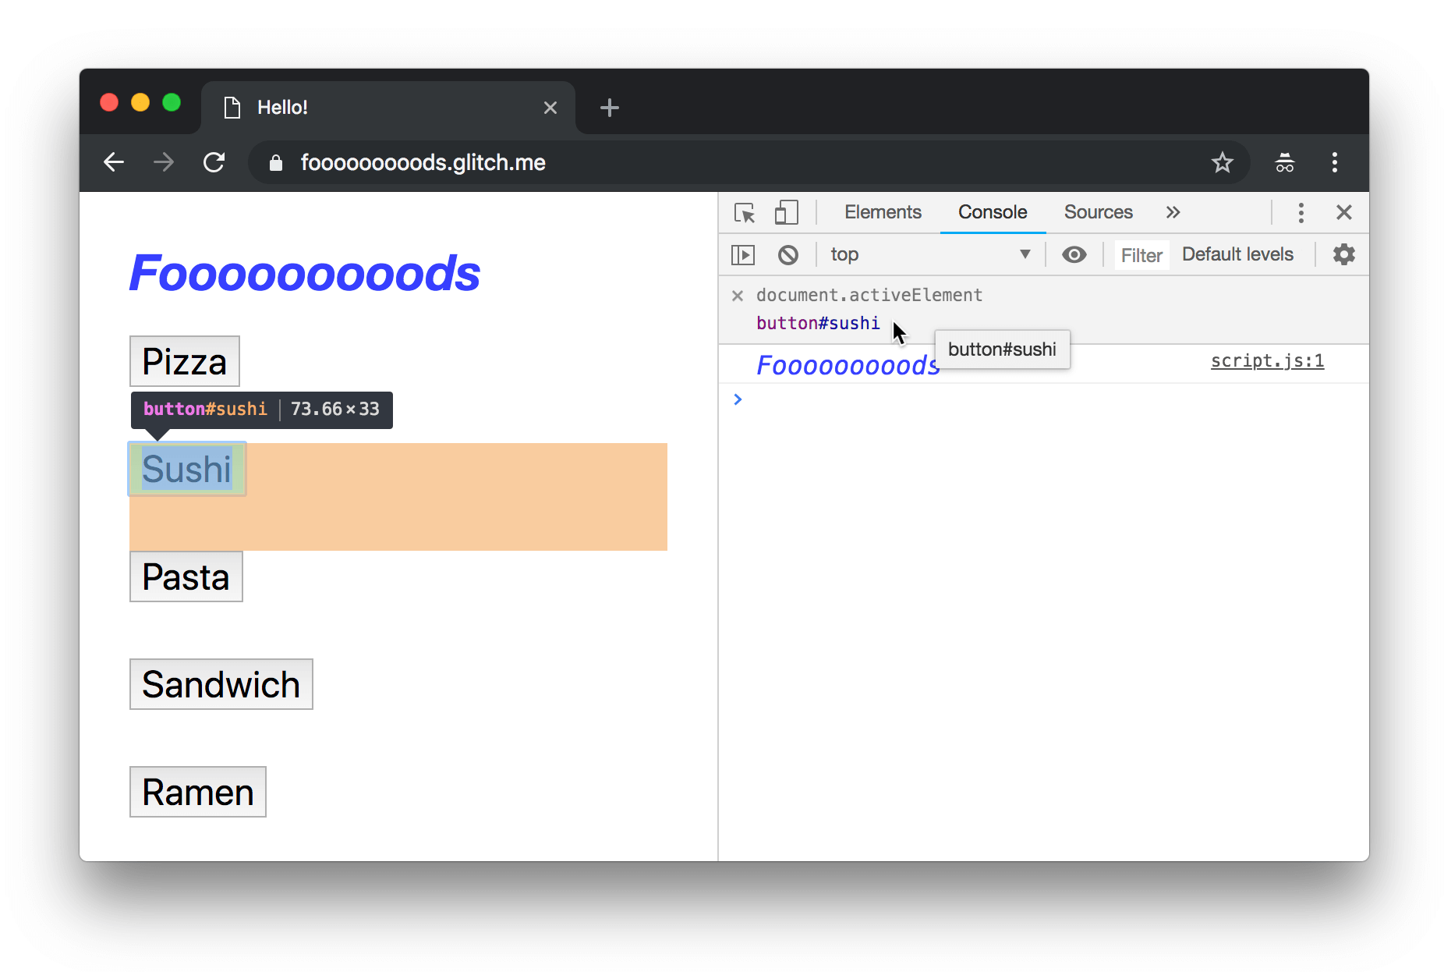Toggle the device toolbar
The image size is (1444, 972).
coord(787,212)
